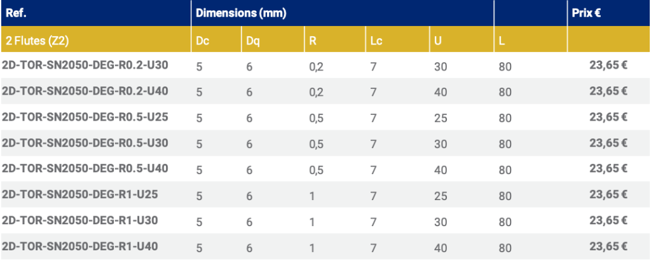Click the R radius column subheader
This screenshot has width=651, height=263.
(312, 41)
